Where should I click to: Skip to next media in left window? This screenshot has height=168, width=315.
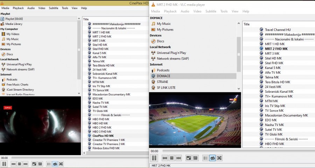(26, 164)
